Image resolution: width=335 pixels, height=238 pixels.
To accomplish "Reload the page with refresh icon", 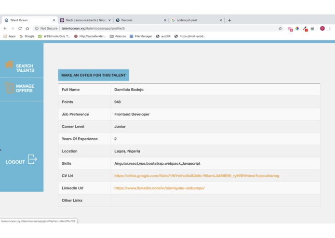I will point(20,28).
